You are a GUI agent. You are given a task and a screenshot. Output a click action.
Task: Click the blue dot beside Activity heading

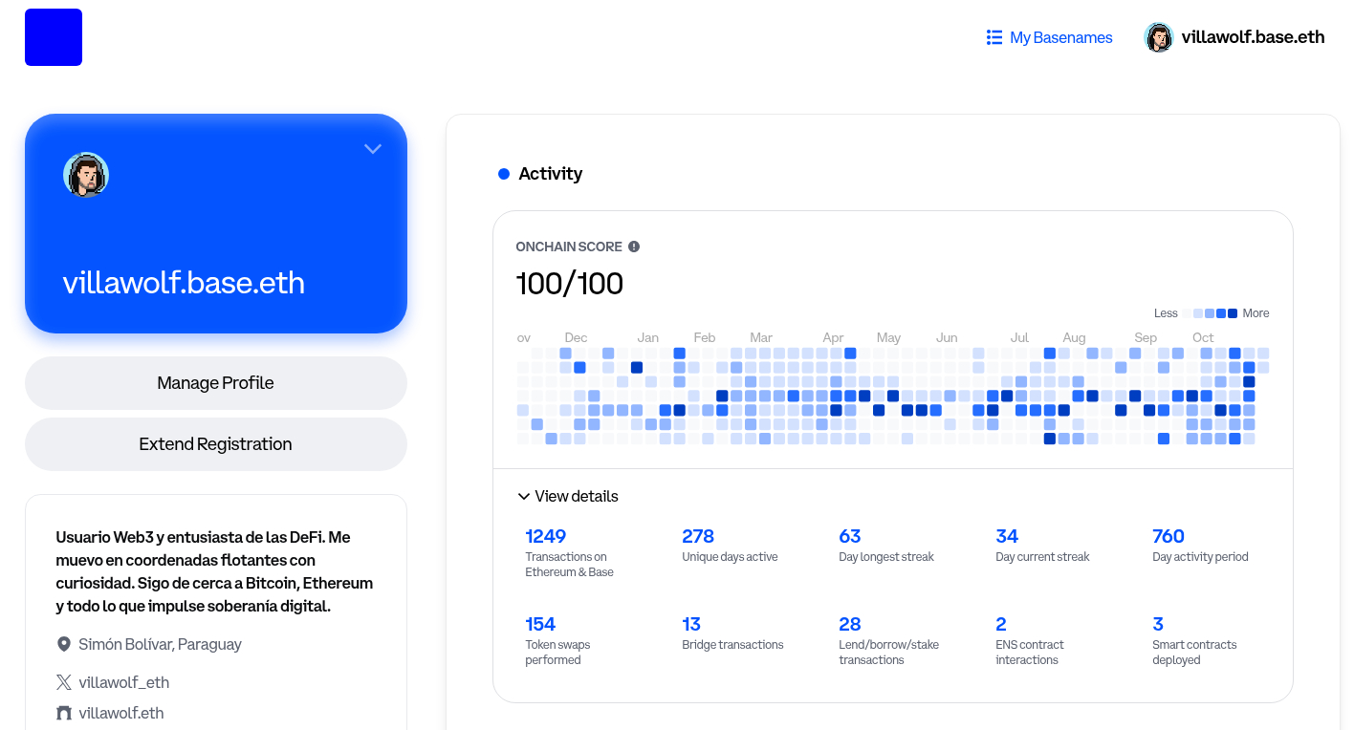point(504,174)
